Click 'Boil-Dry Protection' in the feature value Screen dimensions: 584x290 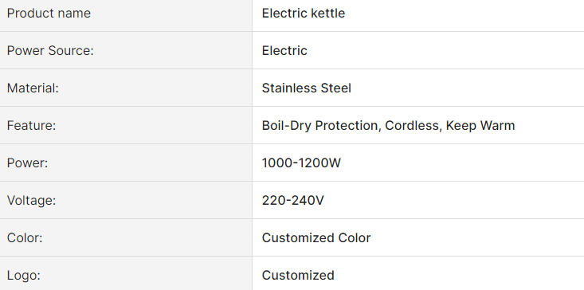tap(320, 125)
